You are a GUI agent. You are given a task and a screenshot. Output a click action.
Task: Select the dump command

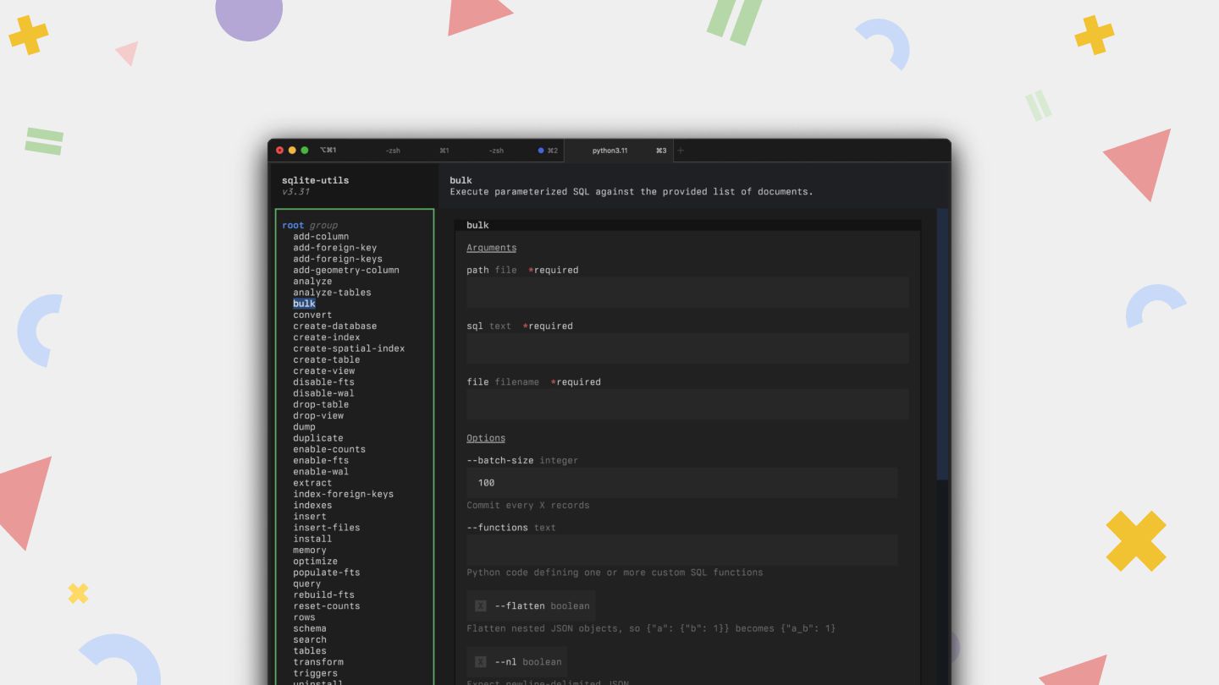304,427
